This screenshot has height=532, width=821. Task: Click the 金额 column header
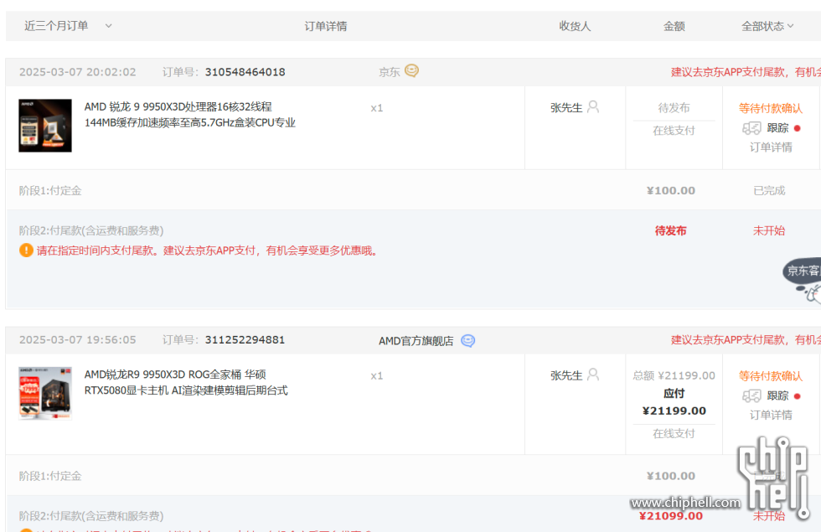click(x=674, y=26)
